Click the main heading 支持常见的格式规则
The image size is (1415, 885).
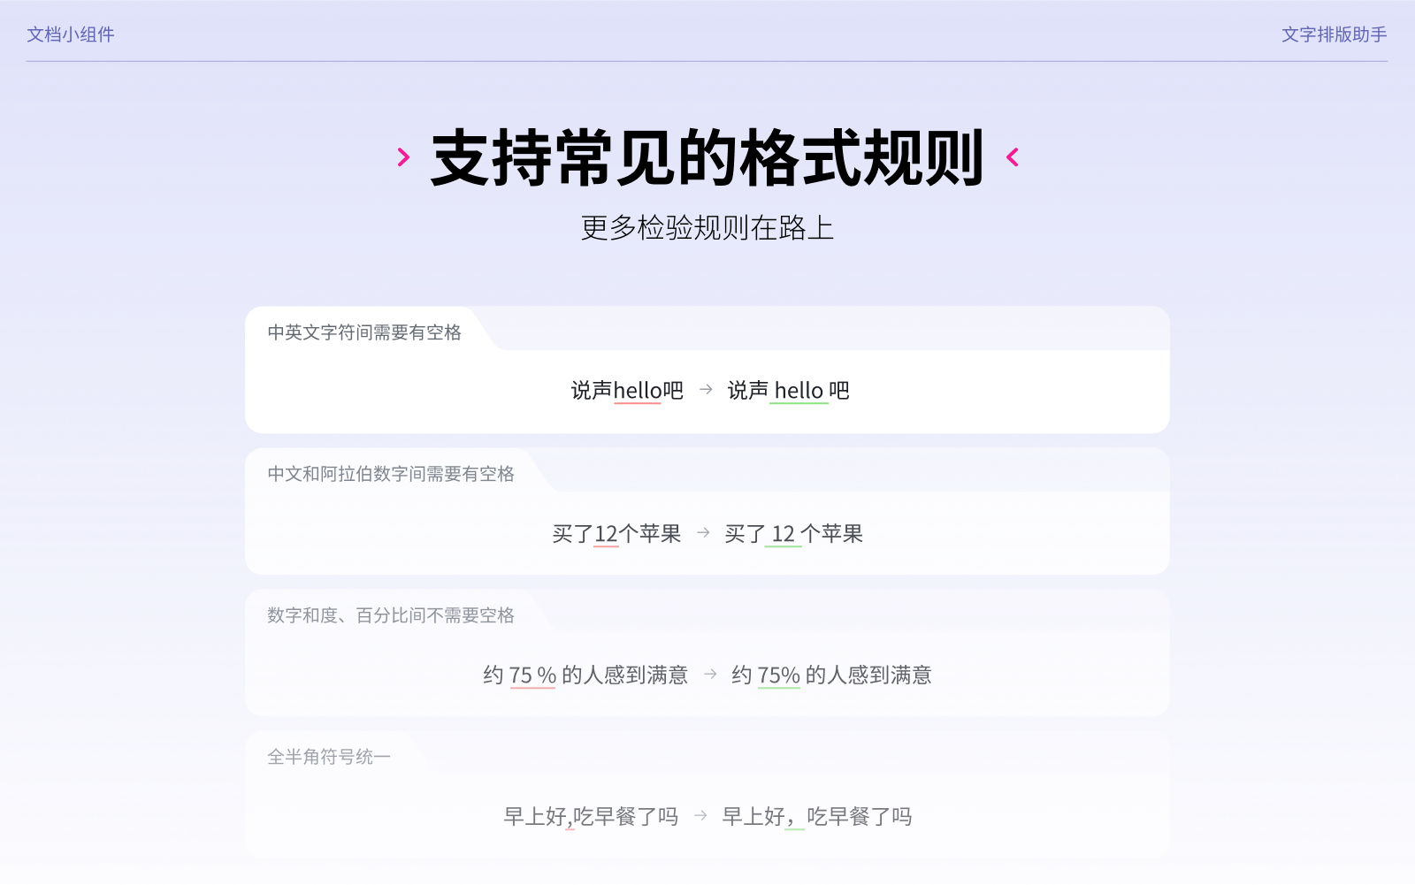pyautogui.click(x=707, y=158)
